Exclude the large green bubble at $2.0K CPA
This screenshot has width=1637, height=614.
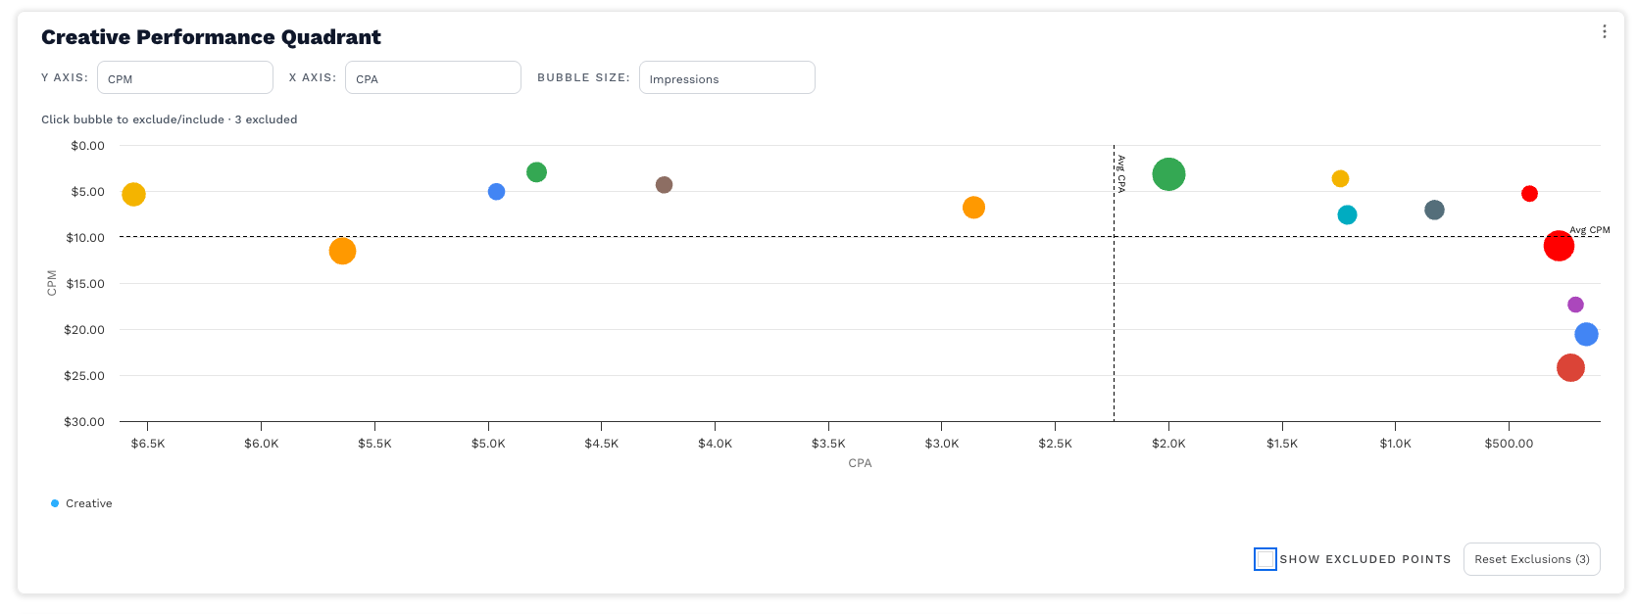pyautogui.click(x=1168, y=174)
